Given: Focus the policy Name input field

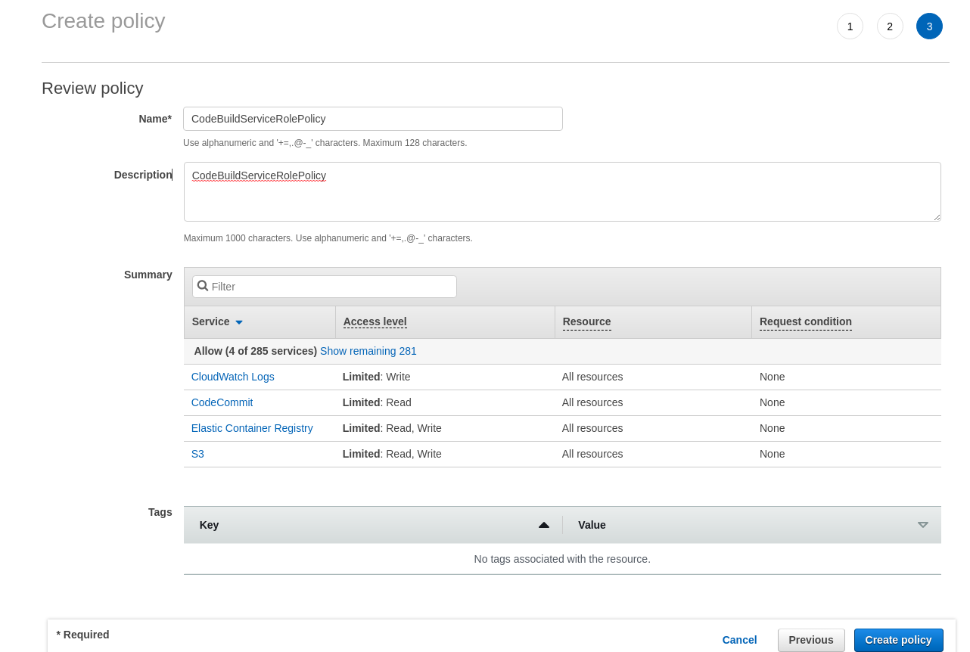Looking at the screenshot, I should [x=372, y=119].
